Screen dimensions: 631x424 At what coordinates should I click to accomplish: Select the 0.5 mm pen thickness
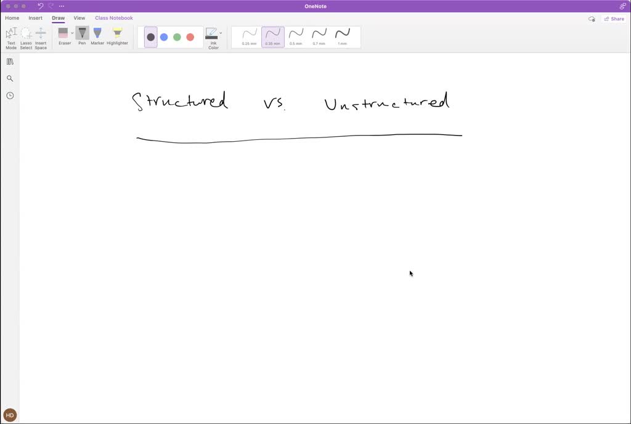pos(296,36)
